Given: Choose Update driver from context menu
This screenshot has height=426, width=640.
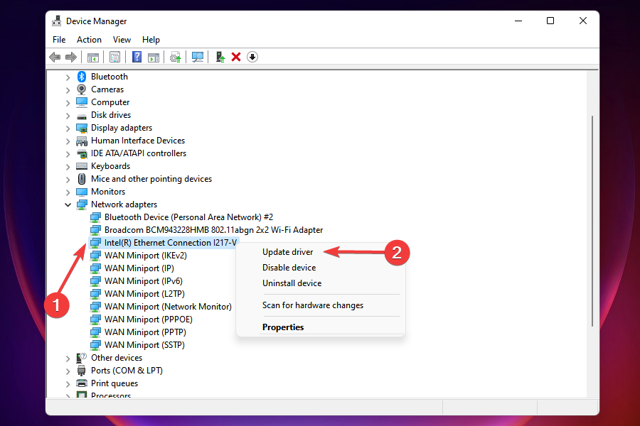Looking at the screenshot, I should [288, 252].
